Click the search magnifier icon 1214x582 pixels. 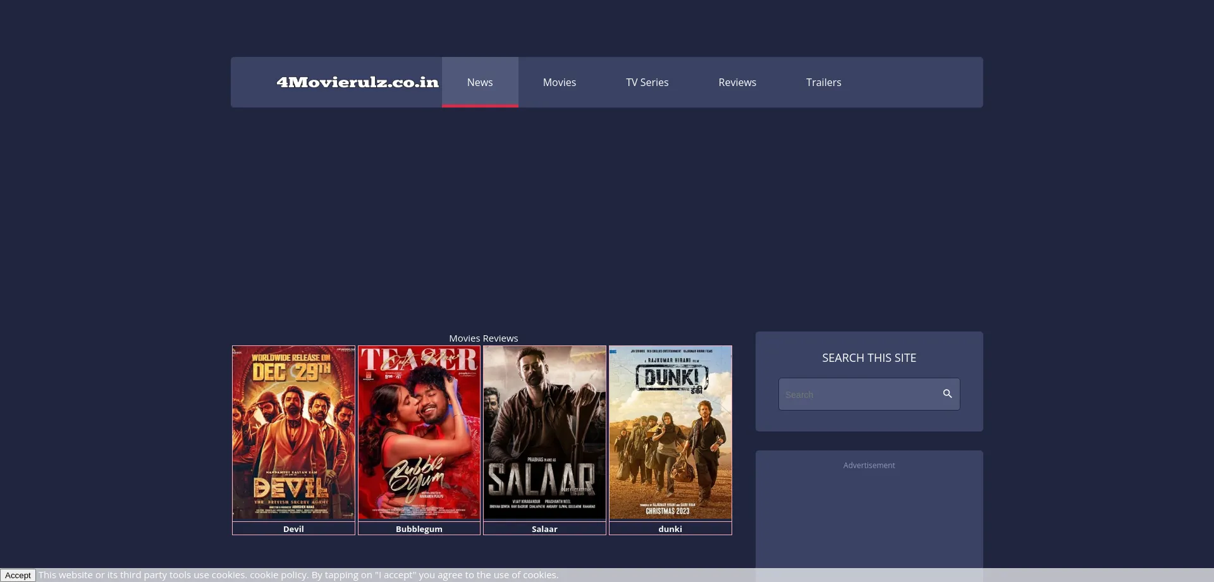(x=947, y=393)
